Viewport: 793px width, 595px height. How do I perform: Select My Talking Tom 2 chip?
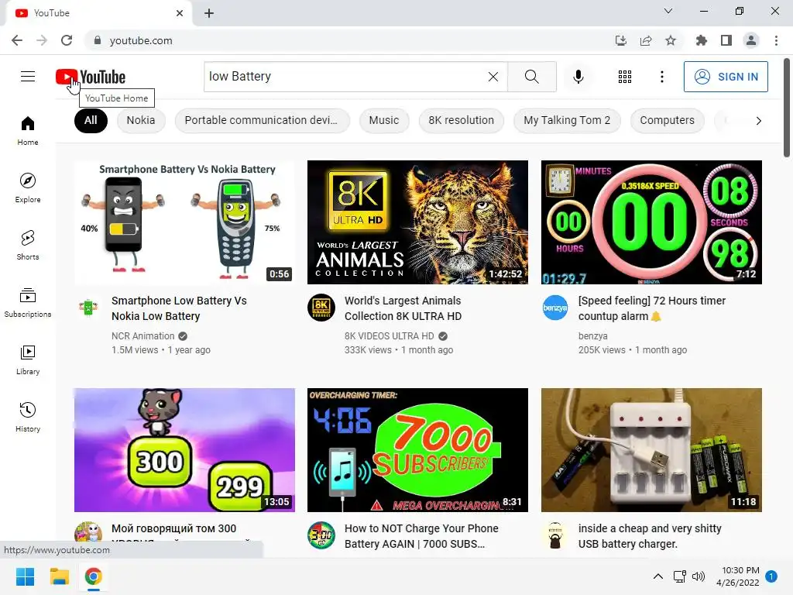[x=567, y=120]
